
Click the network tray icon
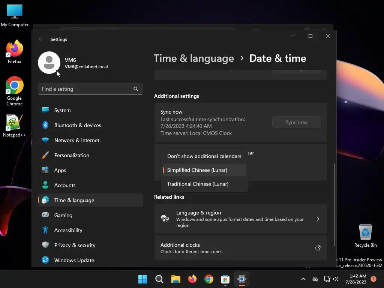tap(327, 279)
